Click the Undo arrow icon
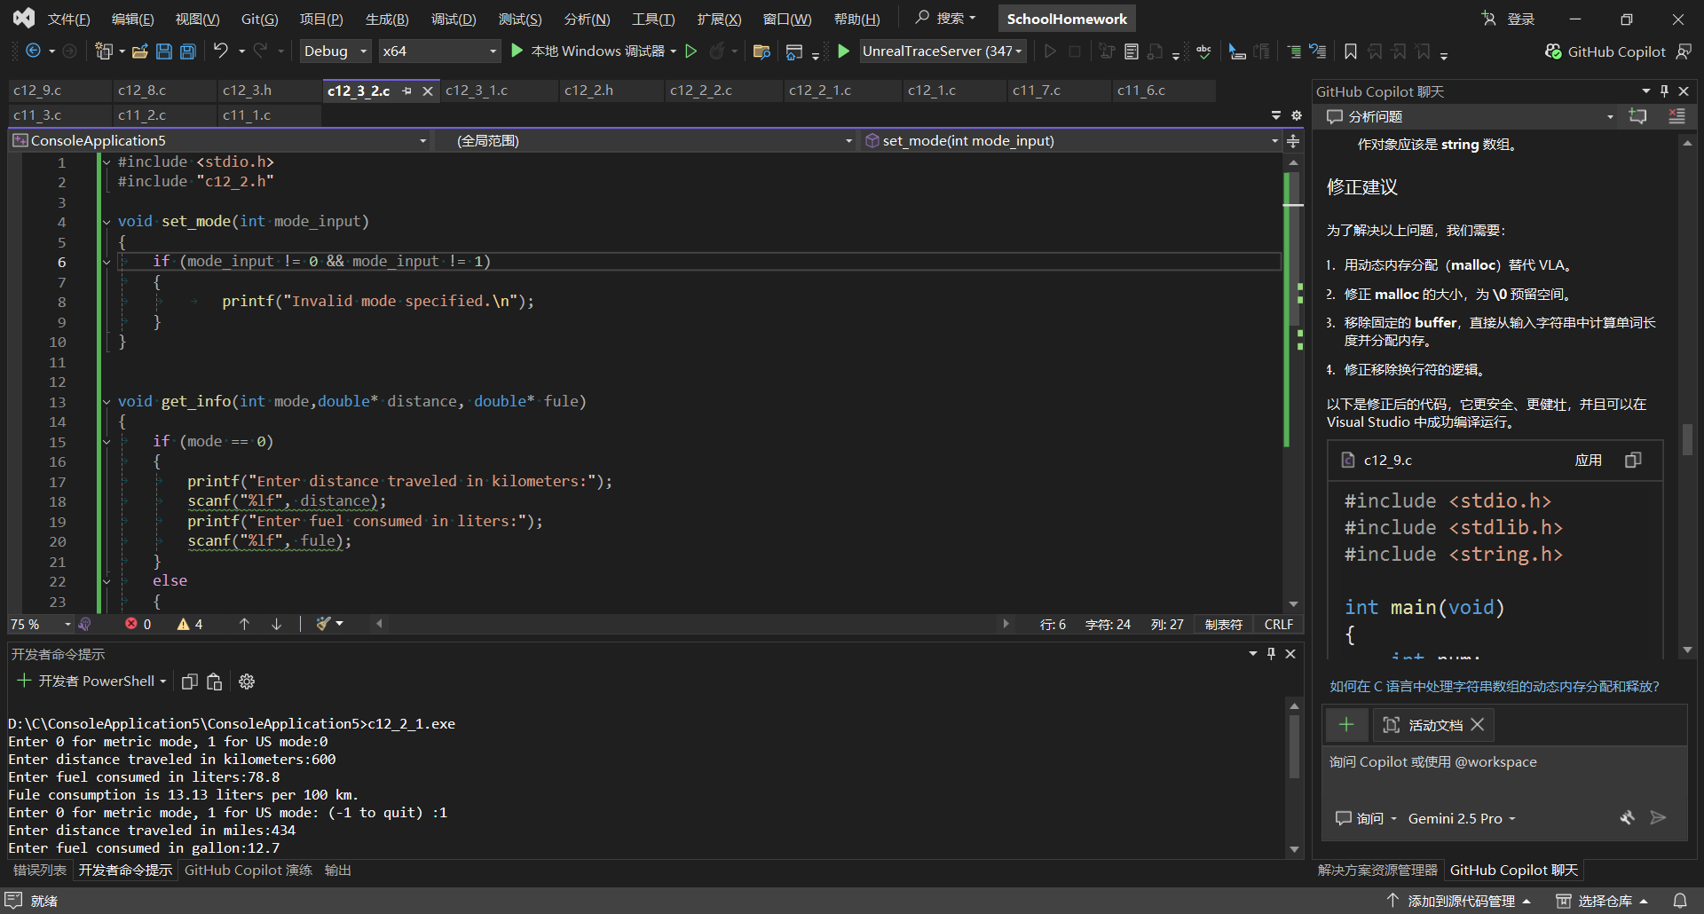1704x914 pixels. click(221, 51)
